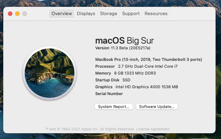The width and height of the screenshot is (221, 139).
Task: Click 'Intel HD Graphics 4000 1536 MB' value
Action: [147, 87]
